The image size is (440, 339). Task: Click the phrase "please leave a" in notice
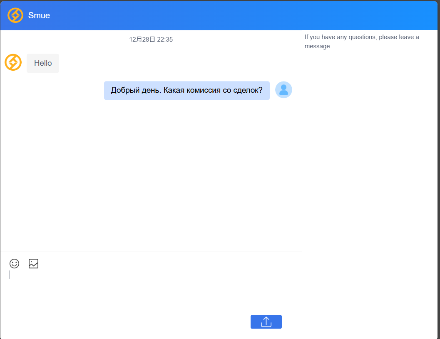coord(399,37)
